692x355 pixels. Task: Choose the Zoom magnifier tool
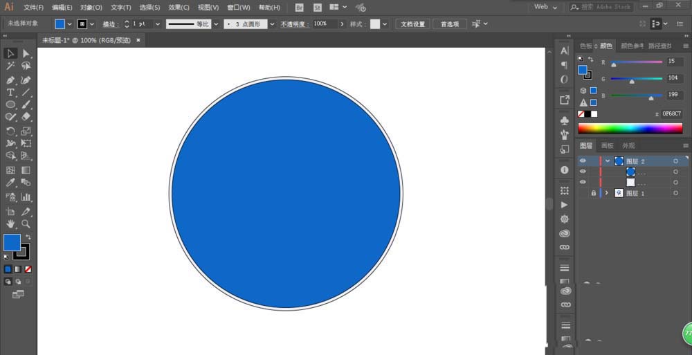coord(26,224)
